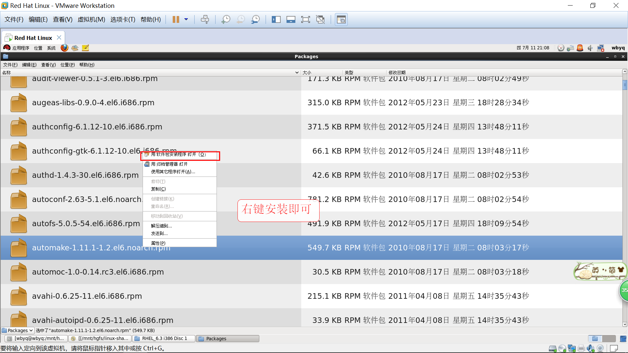Launch Firefox from GNOME panel
Image resolution: width=628 pixels, height=353 pixels.
(x=64, y=48)
